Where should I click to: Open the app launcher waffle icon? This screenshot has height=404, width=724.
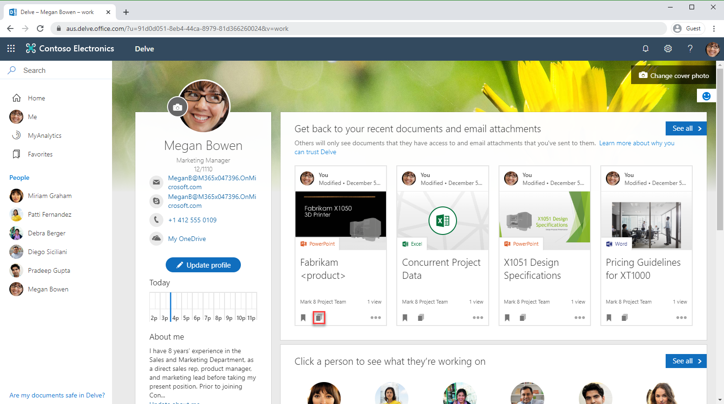click(11, 49)
